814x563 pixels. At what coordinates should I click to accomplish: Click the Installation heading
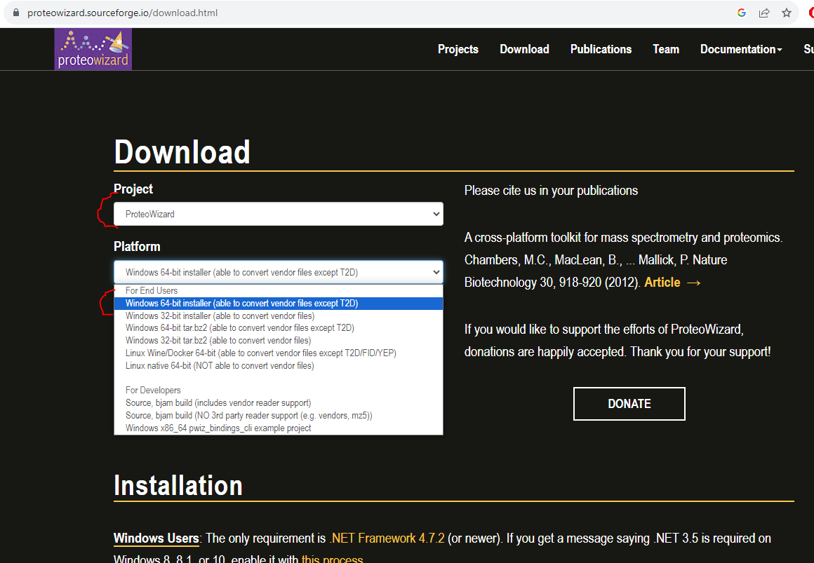coord(178,485)
